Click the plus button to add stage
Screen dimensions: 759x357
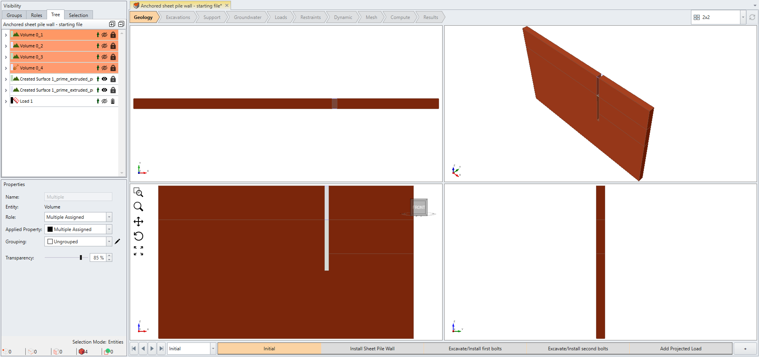click(x=745, y=349)
